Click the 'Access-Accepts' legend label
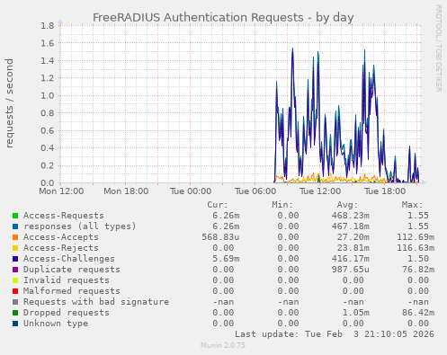This screenshot has width=447, height=355. point(61,237)
